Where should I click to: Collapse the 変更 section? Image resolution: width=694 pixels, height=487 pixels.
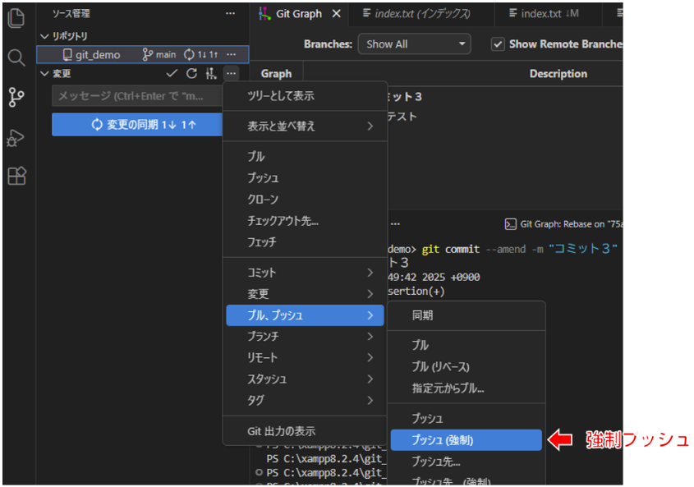coord(45,74)
